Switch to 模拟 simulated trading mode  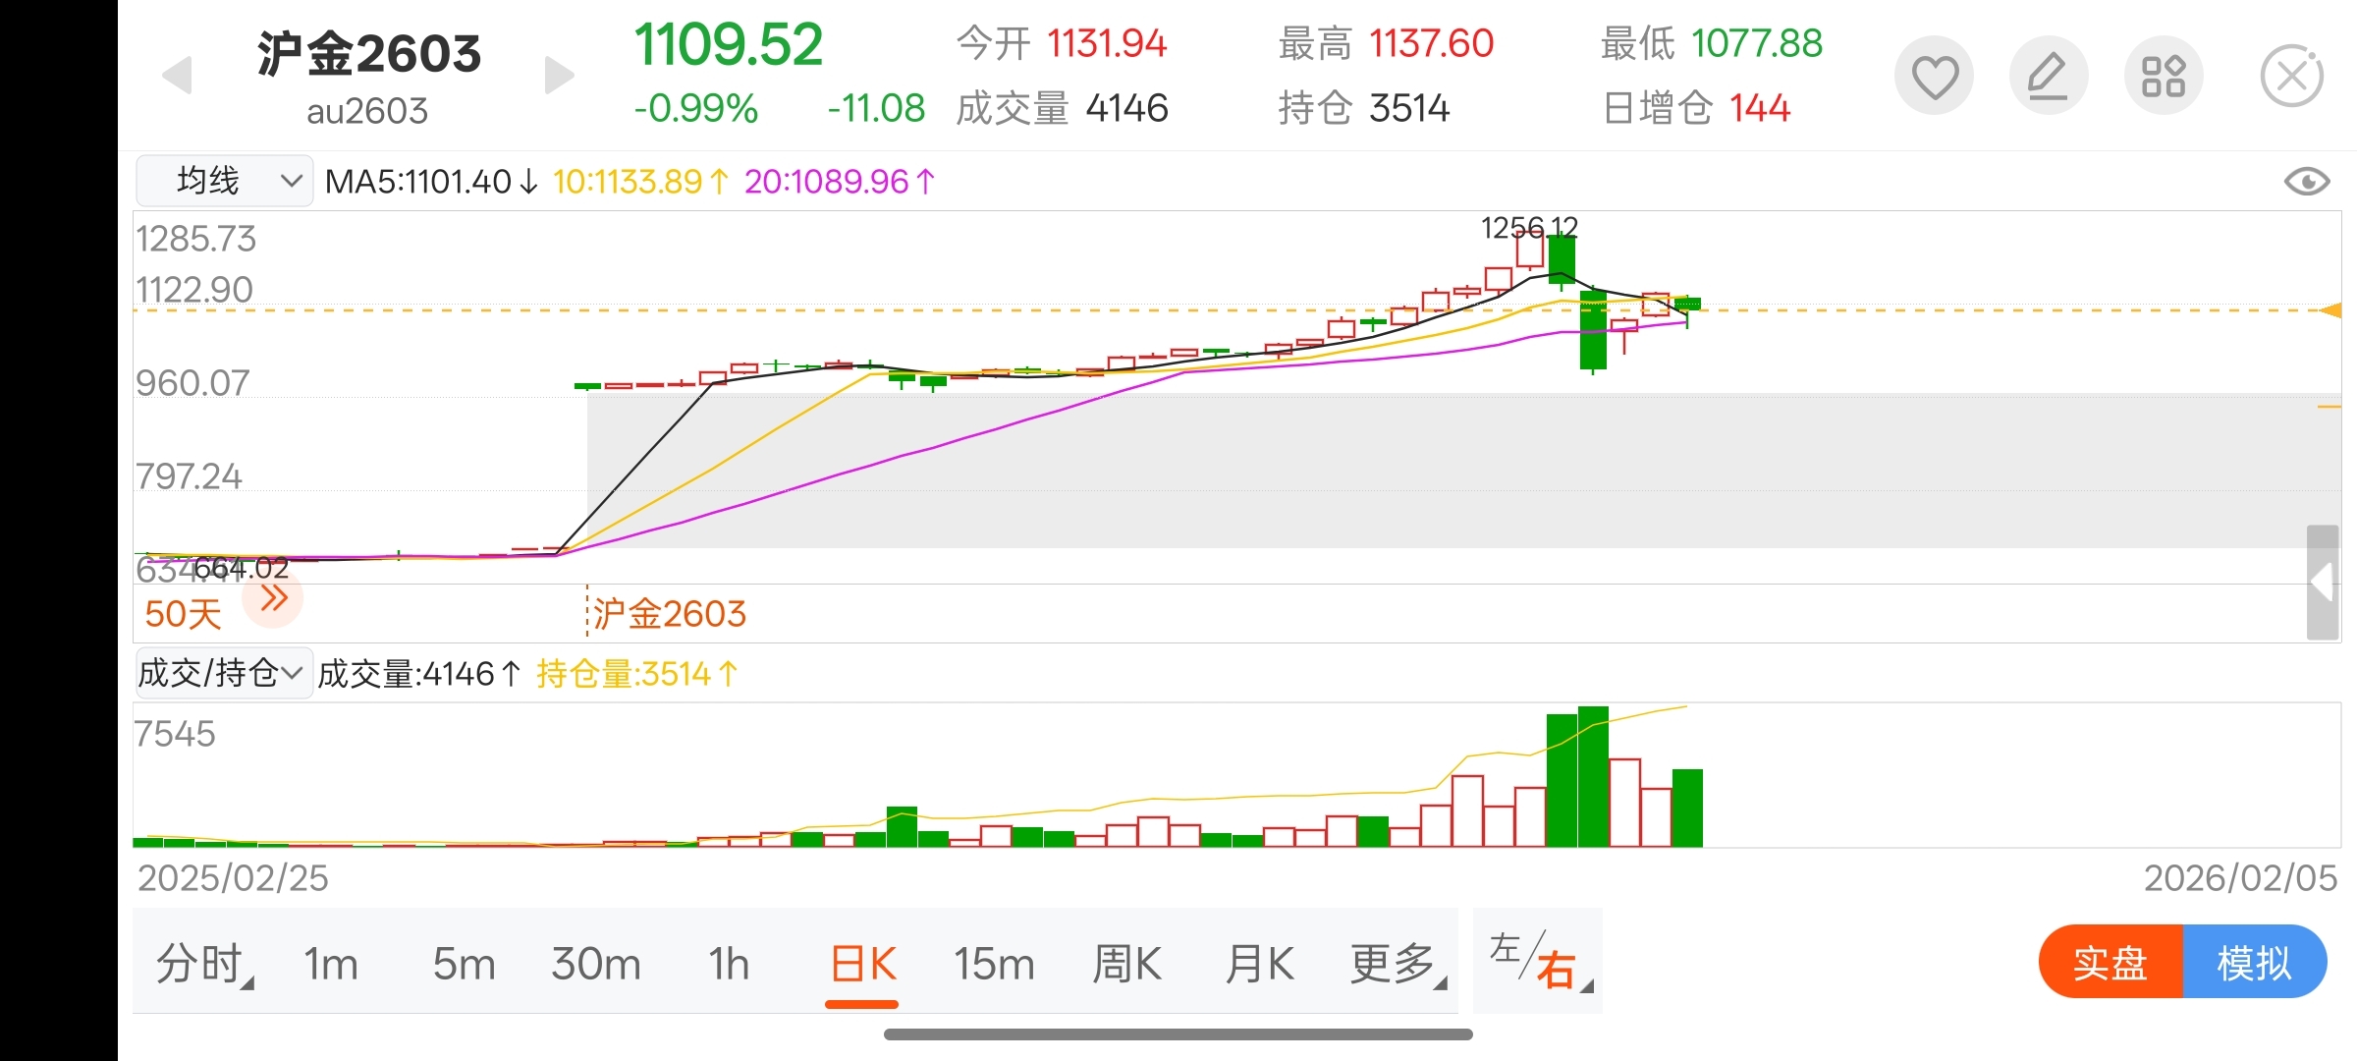2254,962
